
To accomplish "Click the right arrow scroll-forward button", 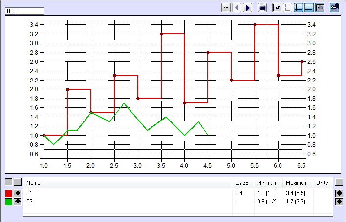I will (x=248, y=8).
